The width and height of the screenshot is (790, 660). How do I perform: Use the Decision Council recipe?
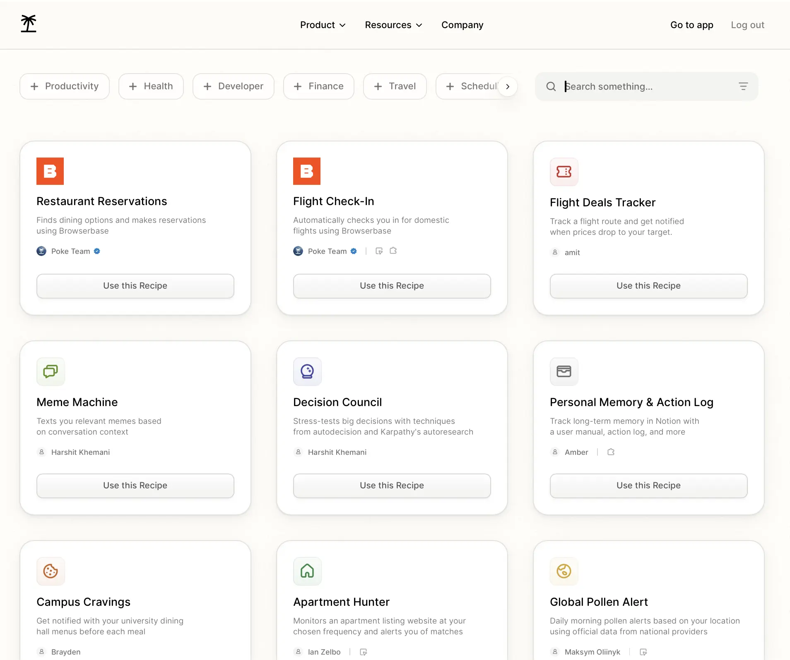(x=392, y=485)
